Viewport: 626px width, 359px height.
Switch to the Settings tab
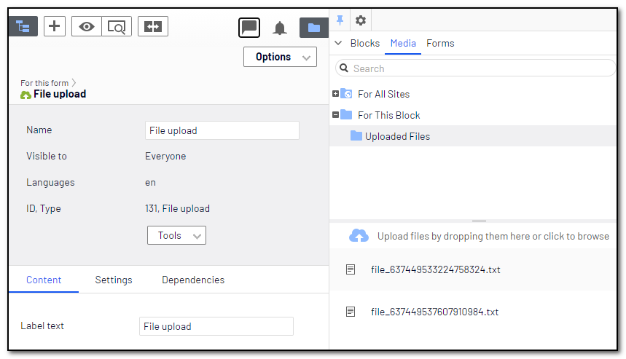pos(114,280)
